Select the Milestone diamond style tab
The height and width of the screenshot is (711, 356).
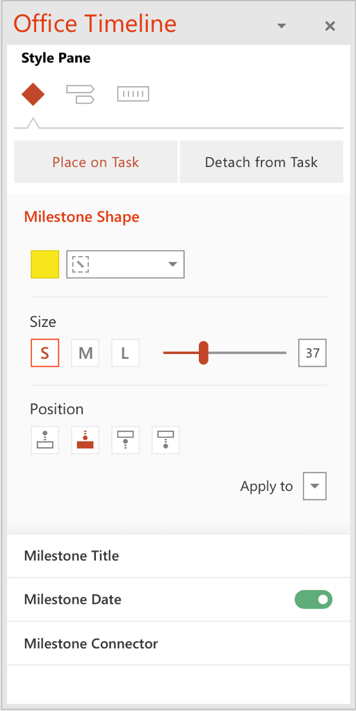pyautogui.click(x=33, y=95)
